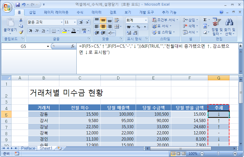This screenshot has height=157, width=244.
Task: Apply percent style format
Action: [x=138, y=27]
